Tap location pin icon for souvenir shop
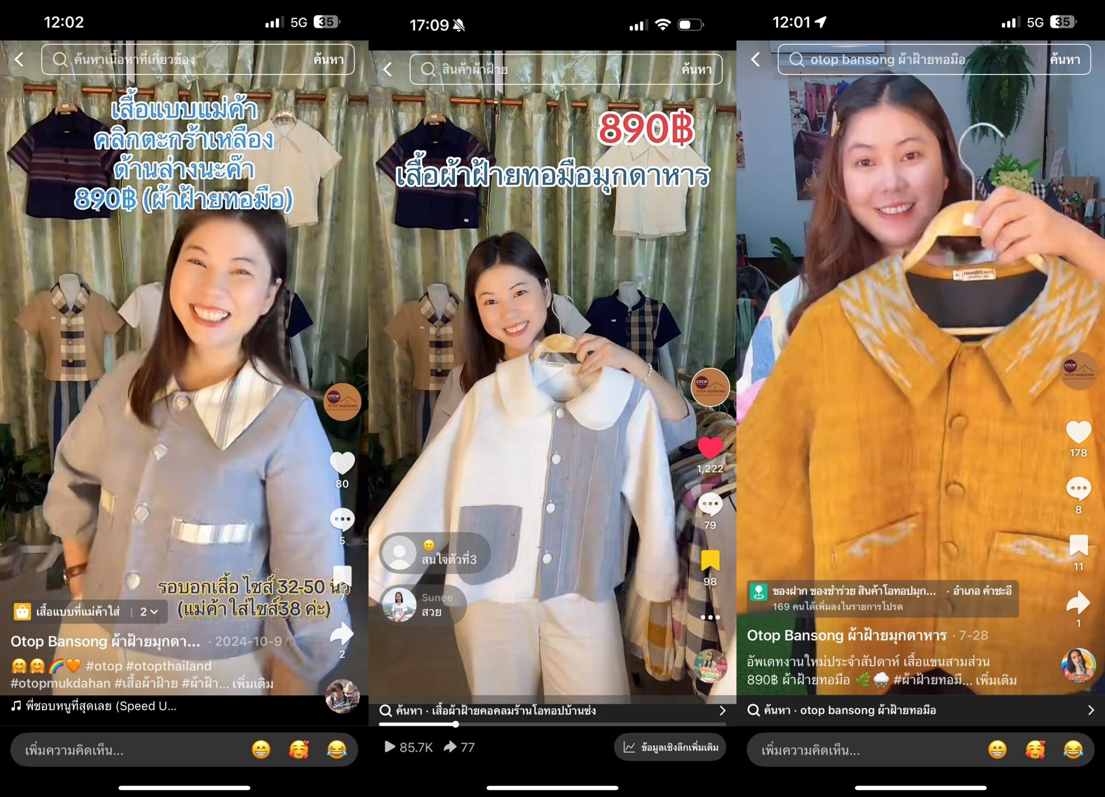 coord(758,592)
